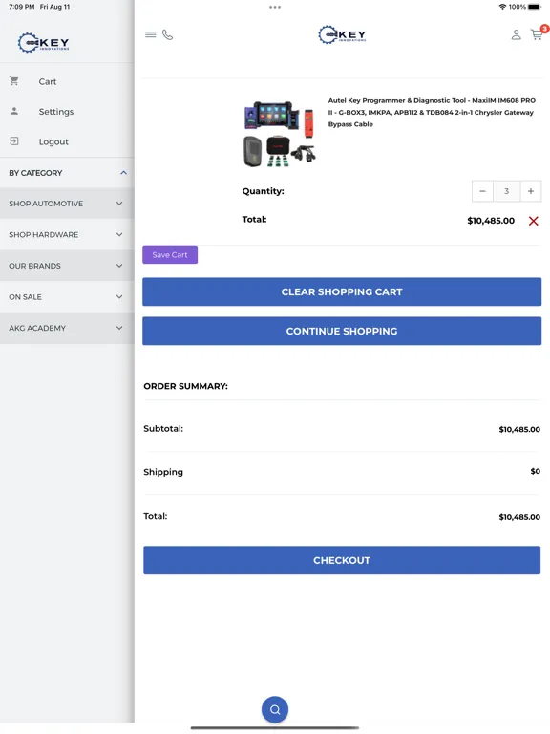
Task: Open Cart in sidebar
Action: pyautogui.click(x=67, y=81)
